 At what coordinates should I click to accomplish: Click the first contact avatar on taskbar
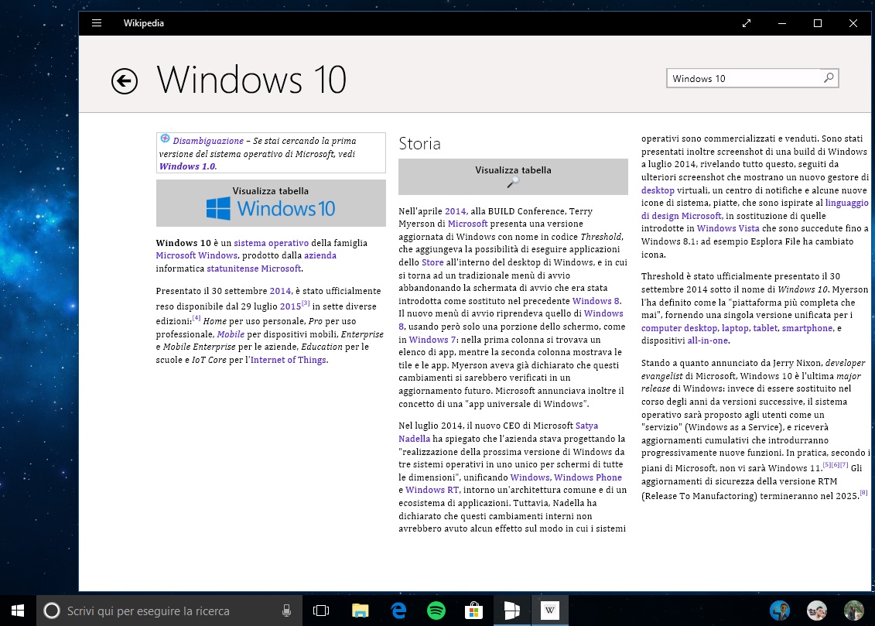(x=780, y=611)
